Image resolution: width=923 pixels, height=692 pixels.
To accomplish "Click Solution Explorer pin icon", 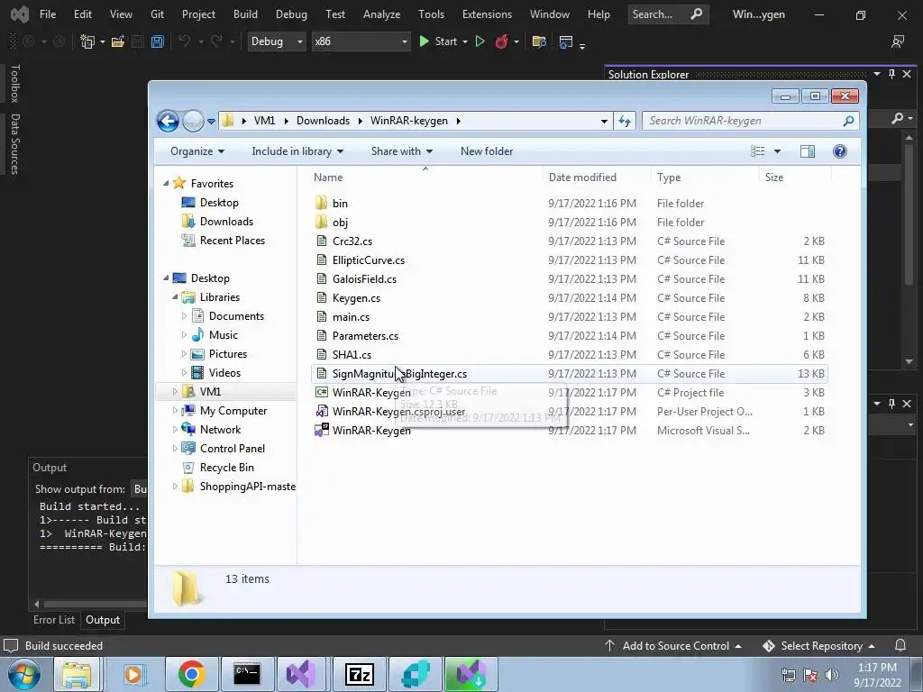I will pos(891,74).
